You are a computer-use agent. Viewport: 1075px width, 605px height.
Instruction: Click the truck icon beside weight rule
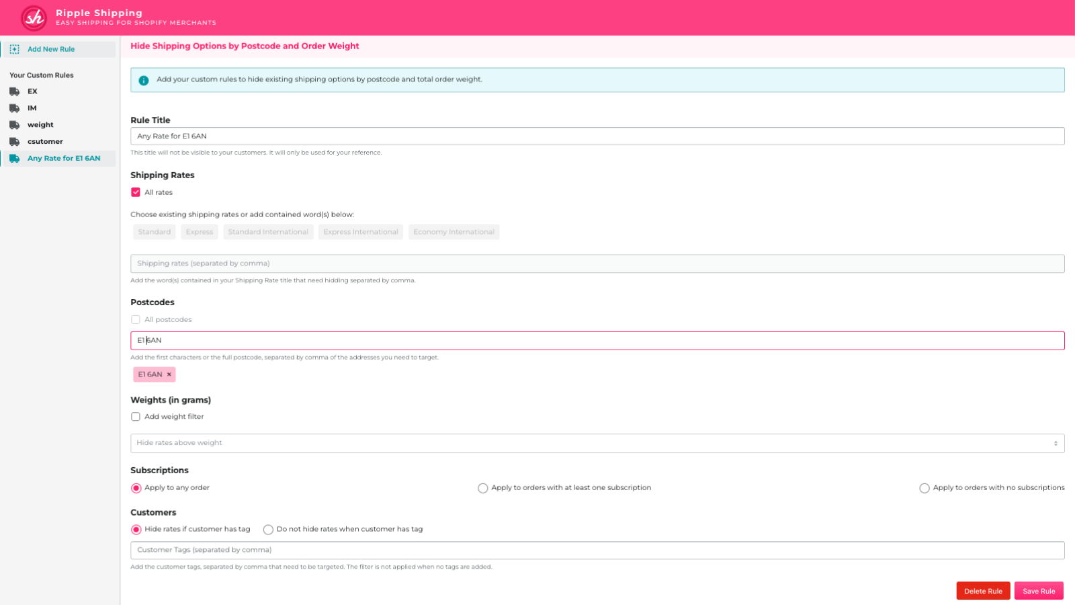click(x=15, y=125)
